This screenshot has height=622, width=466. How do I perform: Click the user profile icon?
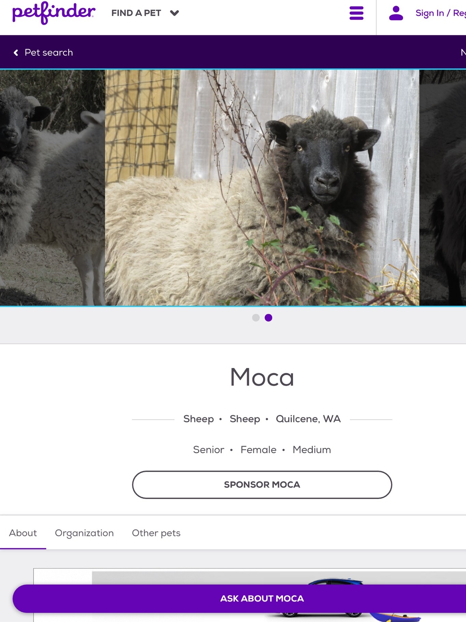pos(396,13)
